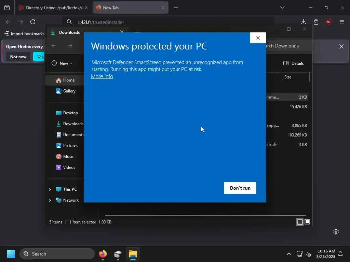350x262 pixels.
Task: Switch File Explorer to large thumbnails view
Action: click(307, 222)
